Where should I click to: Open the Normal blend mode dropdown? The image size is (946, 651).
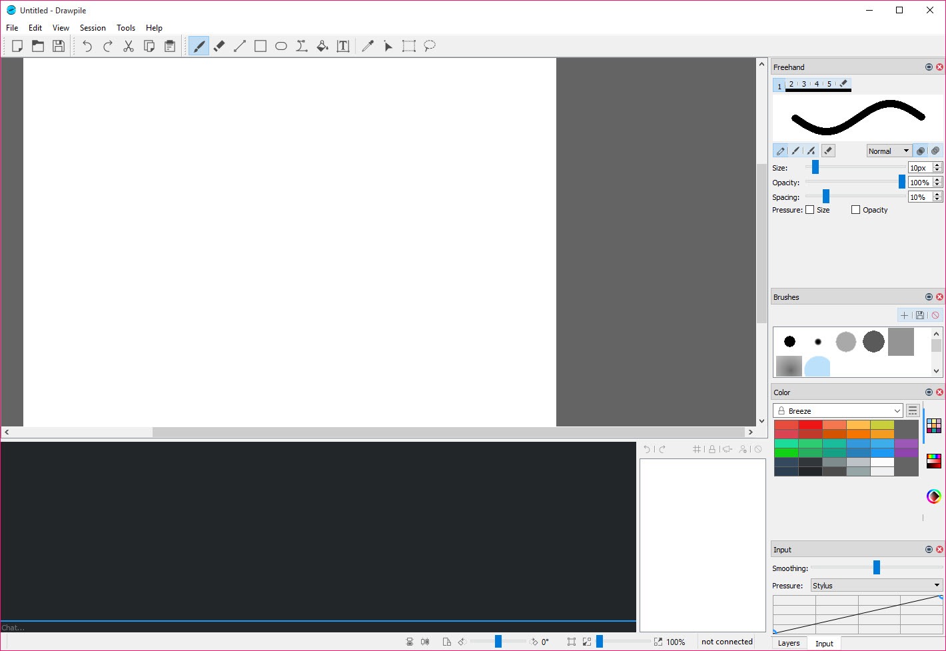coord(889,151)
